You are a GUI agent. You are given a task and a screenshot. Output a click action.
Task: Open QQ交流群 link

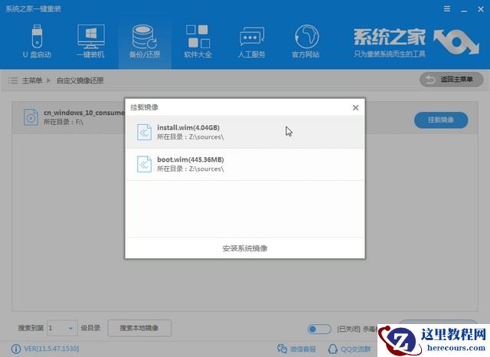click(349, 349)
